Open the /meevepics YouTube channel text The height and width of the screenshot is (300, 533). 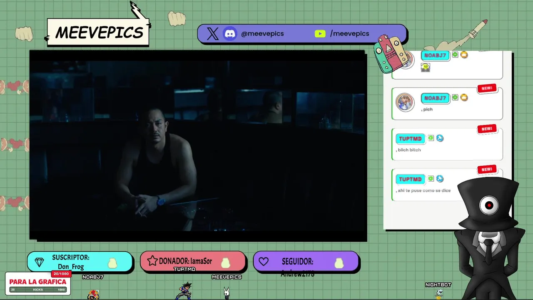tap(349, 34)
